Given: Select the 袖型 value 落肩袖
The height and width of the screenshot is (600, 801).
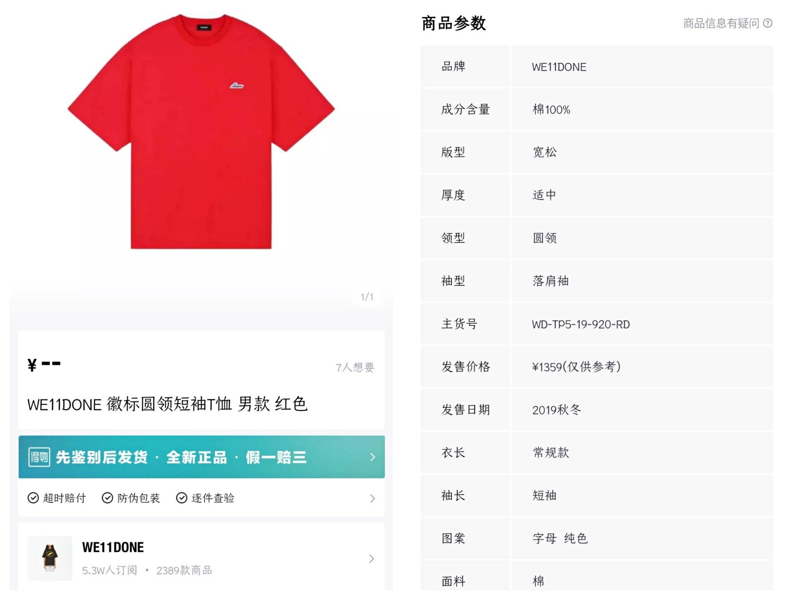Looking at the screenshot, I should [x=551, y=281].
